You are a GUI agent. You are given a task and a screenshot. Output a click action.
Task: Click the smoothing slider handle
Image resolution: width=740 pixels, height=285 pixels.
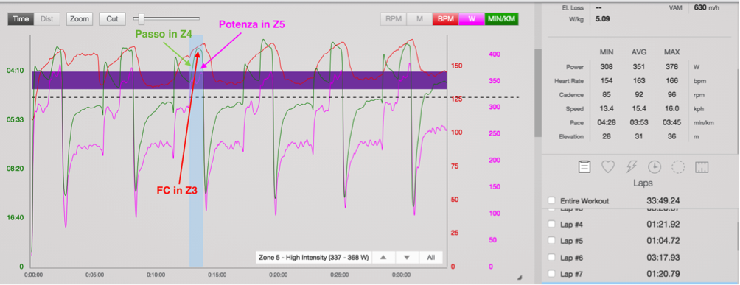point(142,19)
